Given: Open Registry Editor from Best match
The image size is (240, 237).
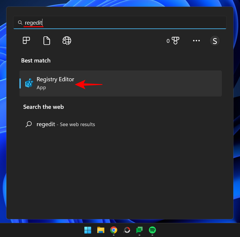Looking at the screenshot, I should click(x=55, y=79).
